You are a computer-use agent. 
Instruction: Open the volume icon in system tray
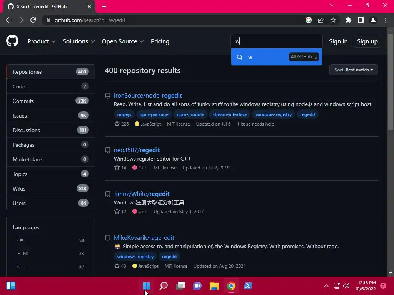(346, 286)
